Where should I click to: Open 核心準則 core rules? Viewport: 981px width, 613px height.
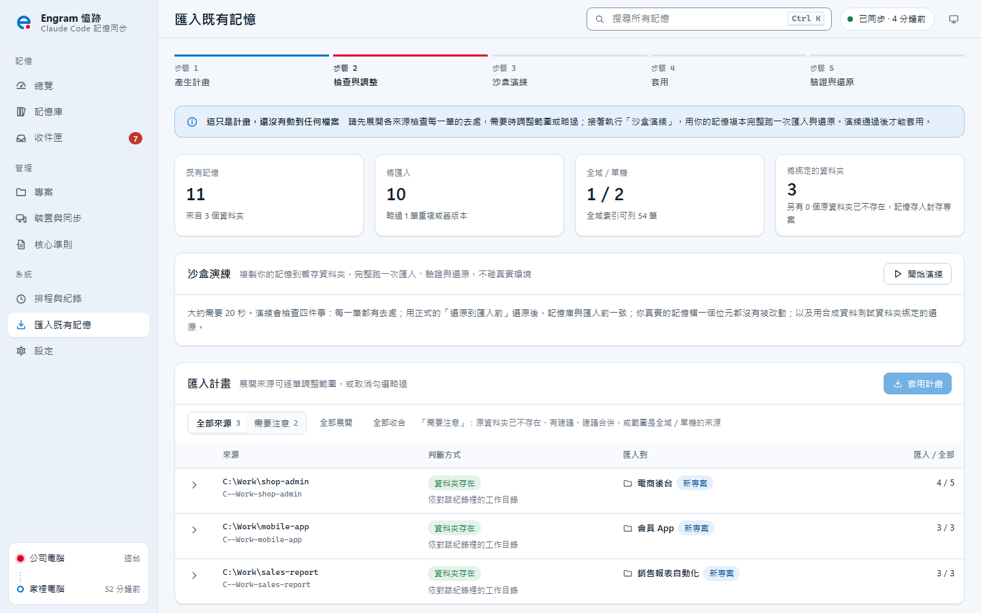point(78,245)
